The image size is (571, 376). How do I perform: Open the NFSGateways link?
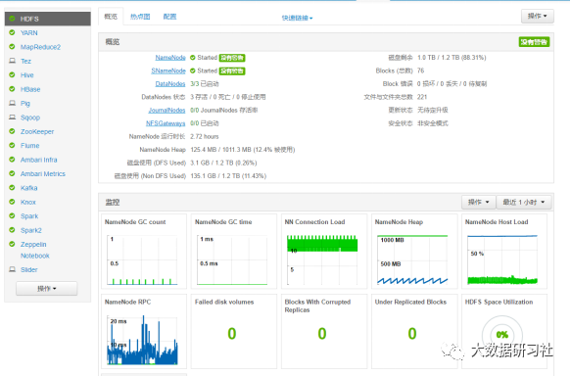tap(166, 123)
